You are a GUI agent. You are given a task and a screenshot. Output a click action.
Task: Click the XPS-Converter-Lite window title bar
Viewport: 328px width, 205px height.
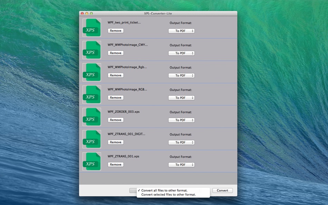[x=158, y=13]
